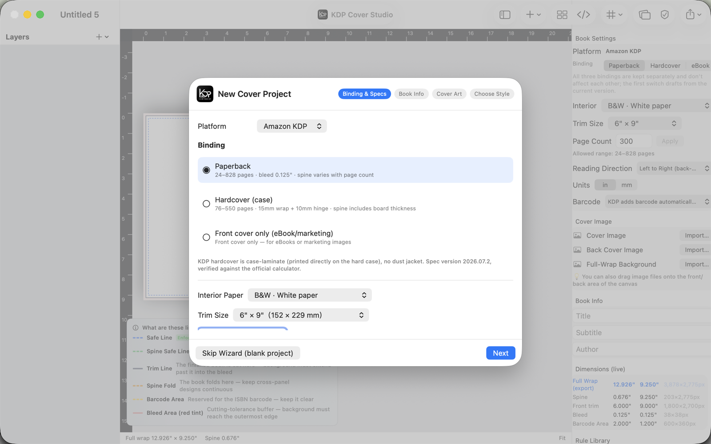Open the code view icon in toolbar
The image size is (711, 444).
583,15
